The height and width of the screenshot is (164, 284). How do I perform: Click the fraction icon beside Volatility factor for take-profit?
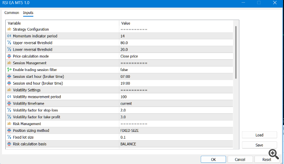(x=9, y=117)
